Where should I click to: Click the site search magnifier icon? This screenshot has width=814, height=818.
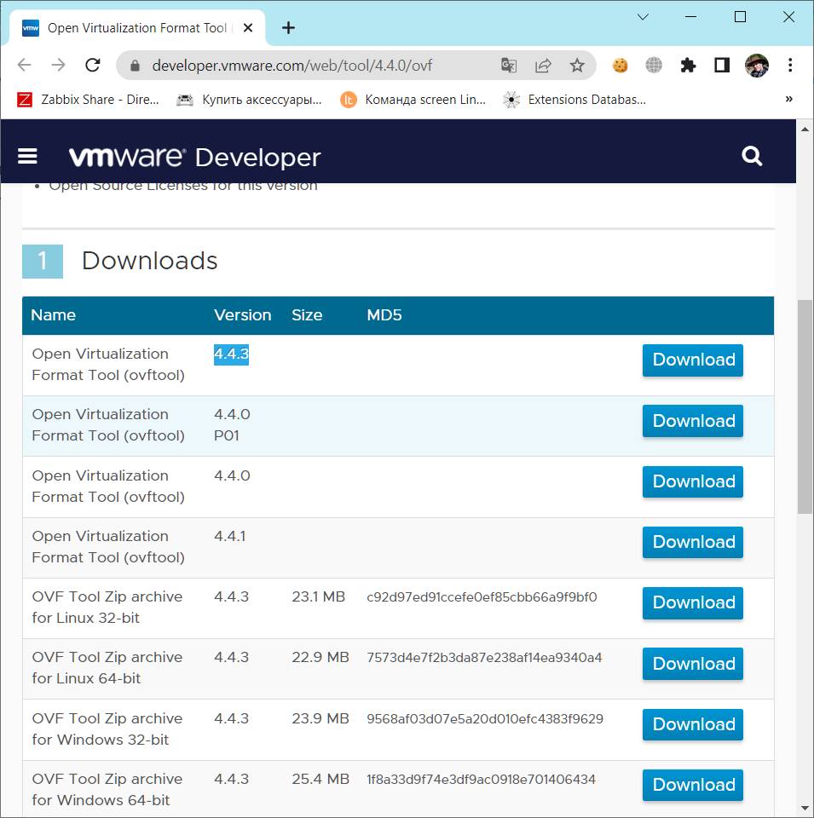(x=752, y=156)
